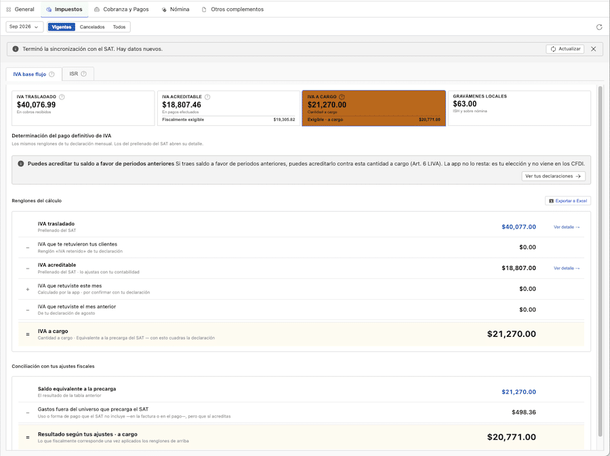Open the Otros complementos tab
610x456 pixels.
(232, 9)
